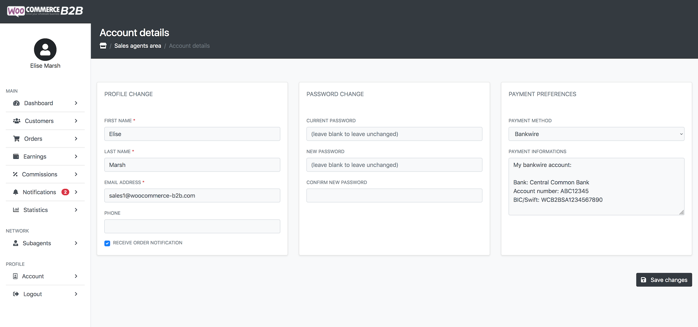This screenshot has width=698, height=327.
Task: Click the Dashboard gauge icon
Action: (x=16, y=103)
